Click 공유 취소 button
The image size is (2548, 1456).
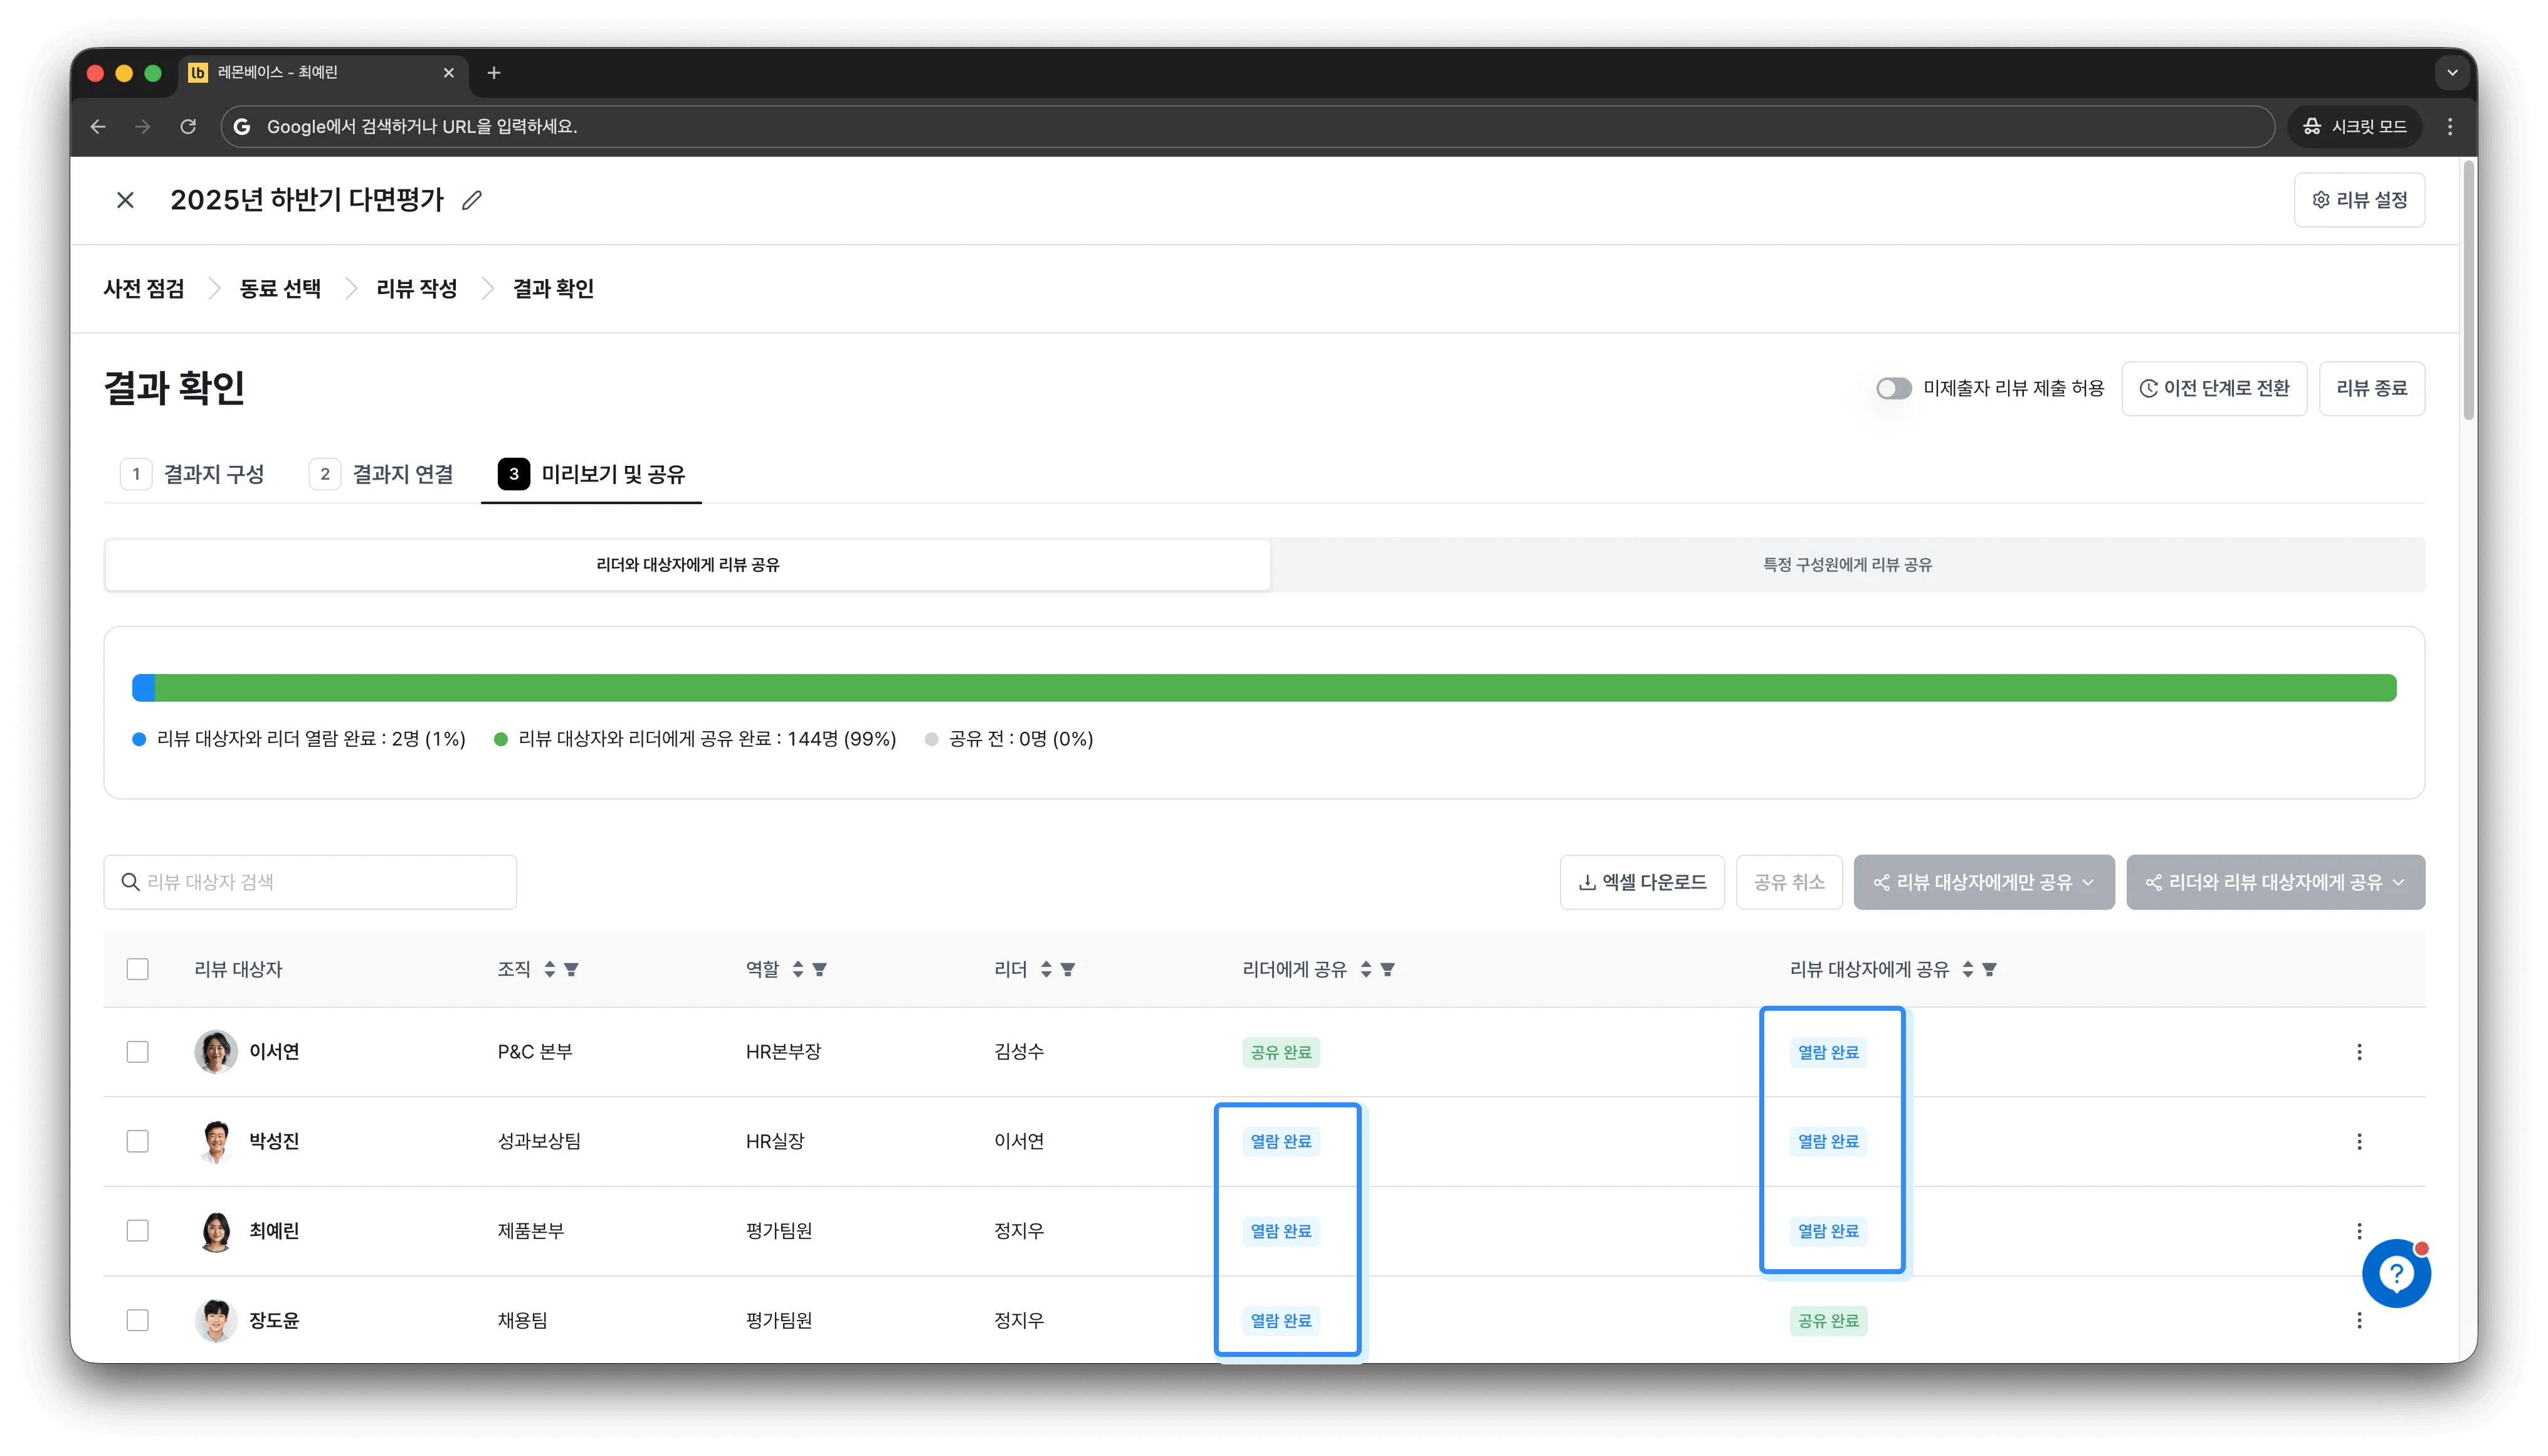click(x=1788, y=882)
